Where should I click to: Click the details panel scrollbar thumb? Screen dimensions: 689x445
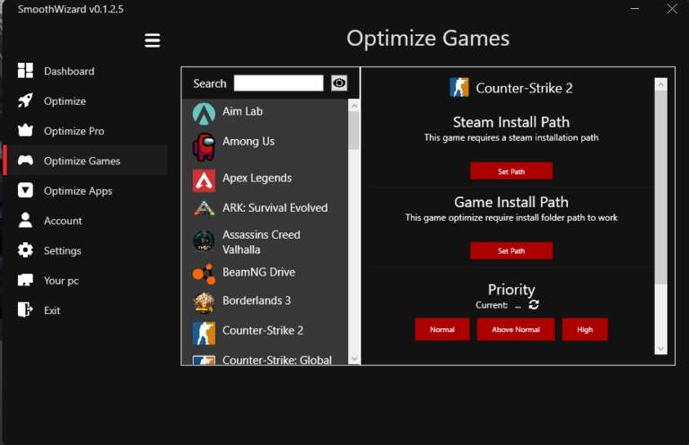661,188
